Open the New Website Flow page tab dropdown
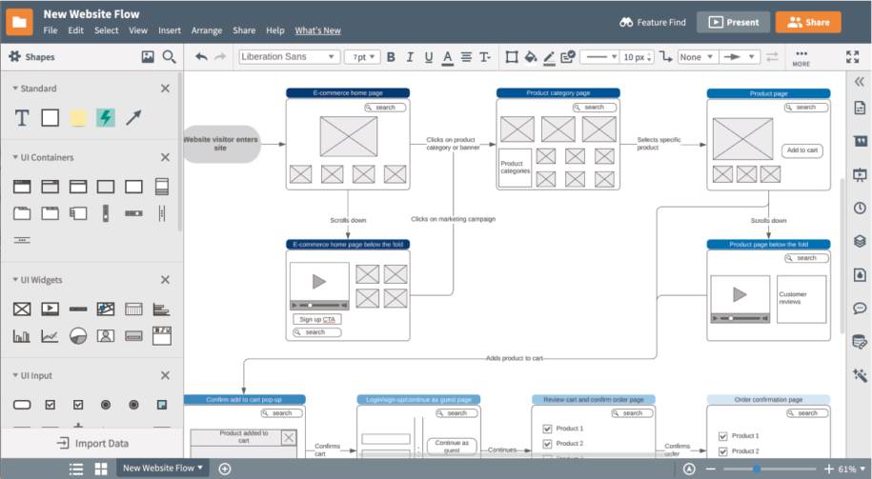The image size is (872, 479). pos(163,468)
